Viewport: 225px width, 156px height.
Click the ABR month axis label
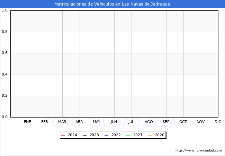tap(79, 122)
